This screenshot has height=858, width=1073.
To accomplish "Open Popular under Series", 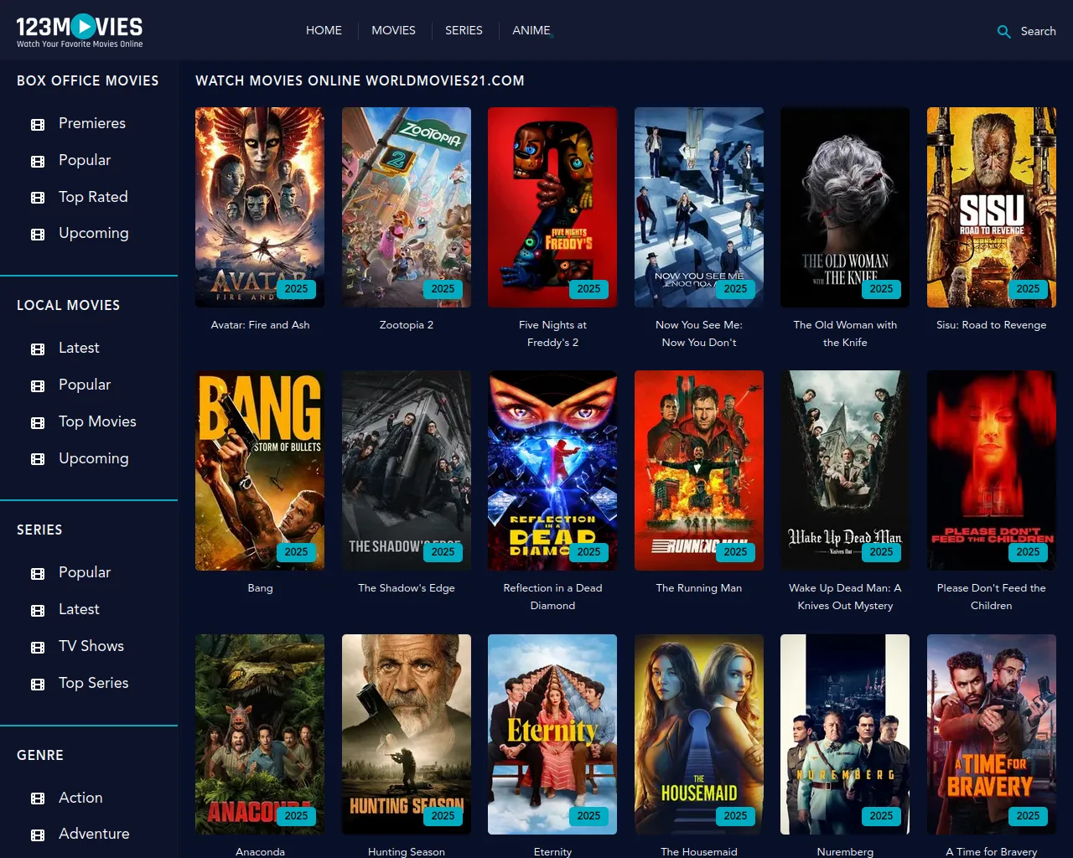I will [85, 572].
